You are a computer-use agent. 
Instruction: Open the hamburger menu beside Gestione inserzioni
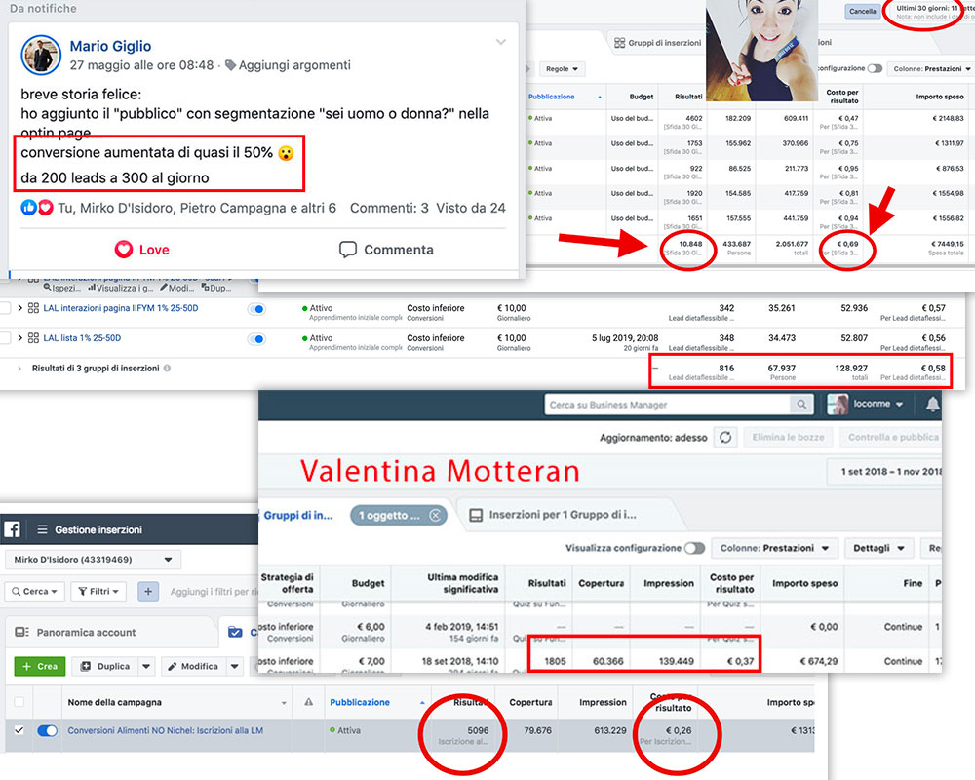point(42,529)
